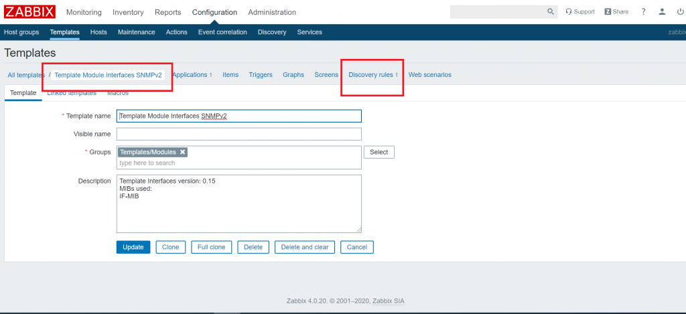Go to Hosts submenu
This screenshot has width=686, height=314.
[x=99, y=32]
